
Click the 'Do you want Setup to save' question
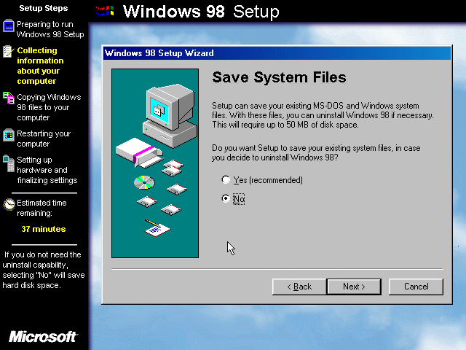pyautogui.click(x=316, y=152)
